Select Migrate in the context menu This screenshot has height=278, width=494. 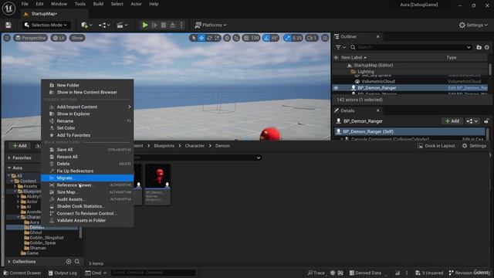point(87,178)
